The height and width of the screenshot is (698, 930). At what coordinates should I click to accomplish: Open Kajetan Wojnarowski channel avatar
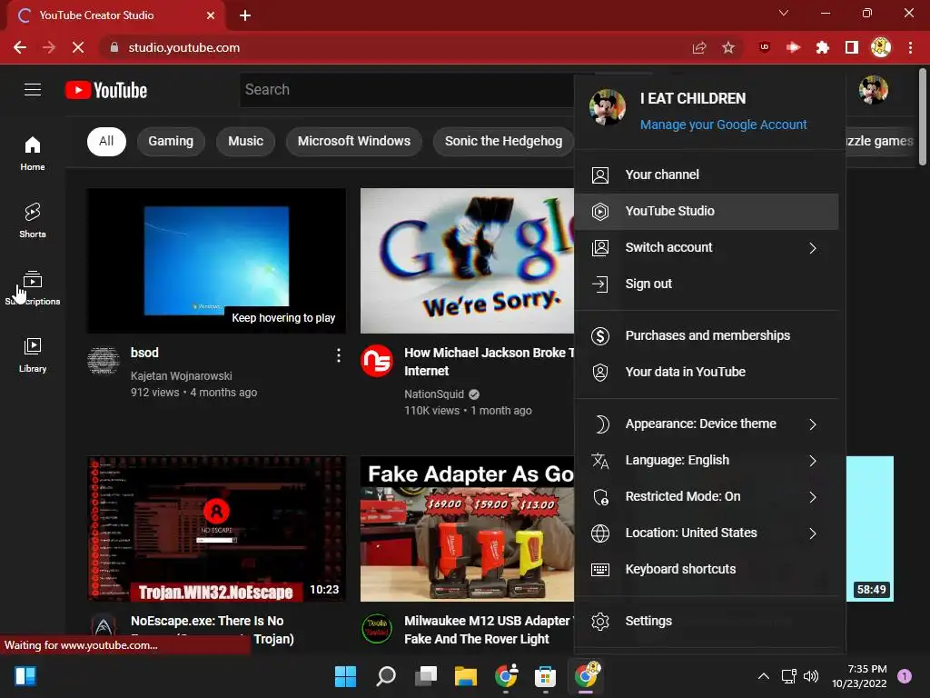[104, 360]
